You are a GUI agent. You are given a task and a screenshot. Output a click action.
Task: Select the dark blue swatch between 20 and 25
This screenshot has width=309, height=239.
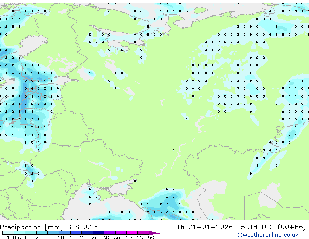87,233
